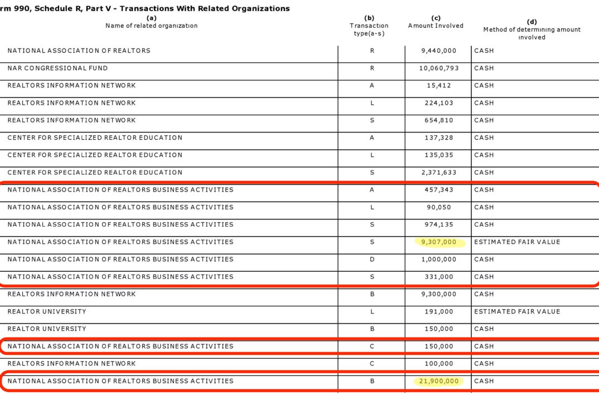Select the '(b) Transaction type(a-s)' column header

369,26
